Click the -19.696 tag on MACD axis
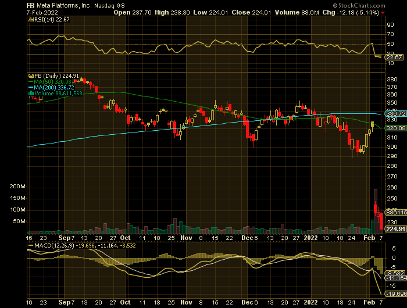The image size is (407, 308). (x=397, y=294)
